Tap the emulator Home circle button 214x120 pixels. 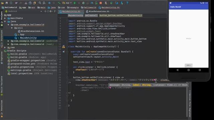189,70
